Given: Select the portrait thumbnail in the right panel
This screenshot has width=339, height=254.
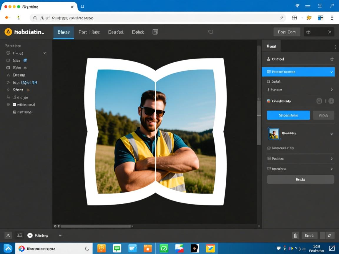Looking at the screenshot, I should click(274, 134).
